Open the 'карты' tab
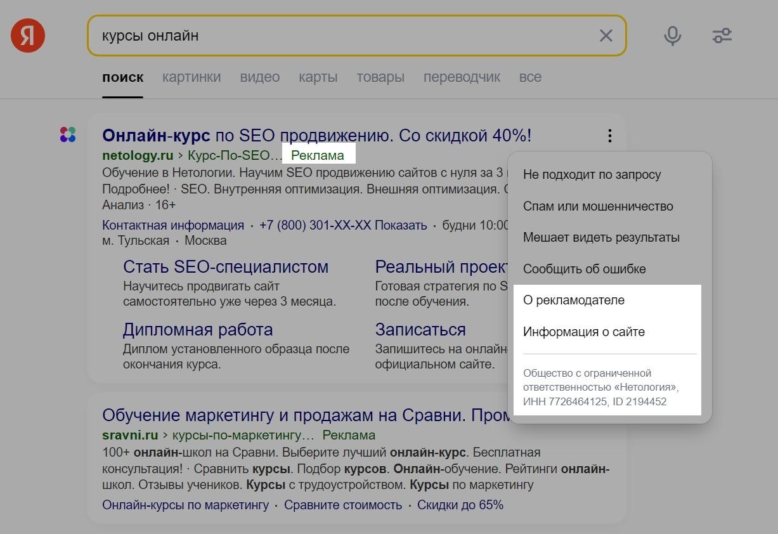Viewport: 778px width, 534px height. coord(318,77)
